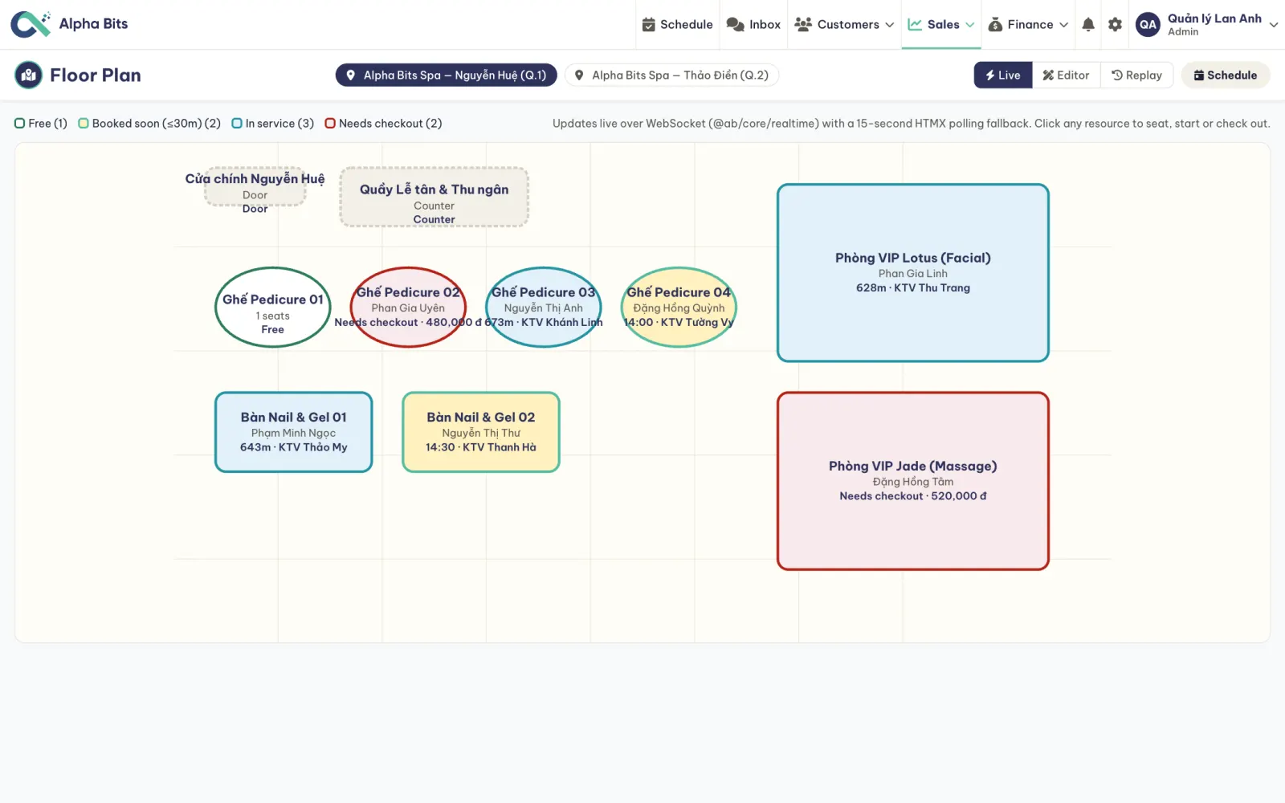1285x803 pixels.
Task: Open the settings gear icon
Action: (x=1115, y=25)
